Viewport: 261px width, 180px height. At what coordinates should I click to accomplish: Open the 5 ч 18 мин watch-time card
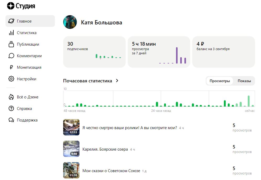click(159, 52)
